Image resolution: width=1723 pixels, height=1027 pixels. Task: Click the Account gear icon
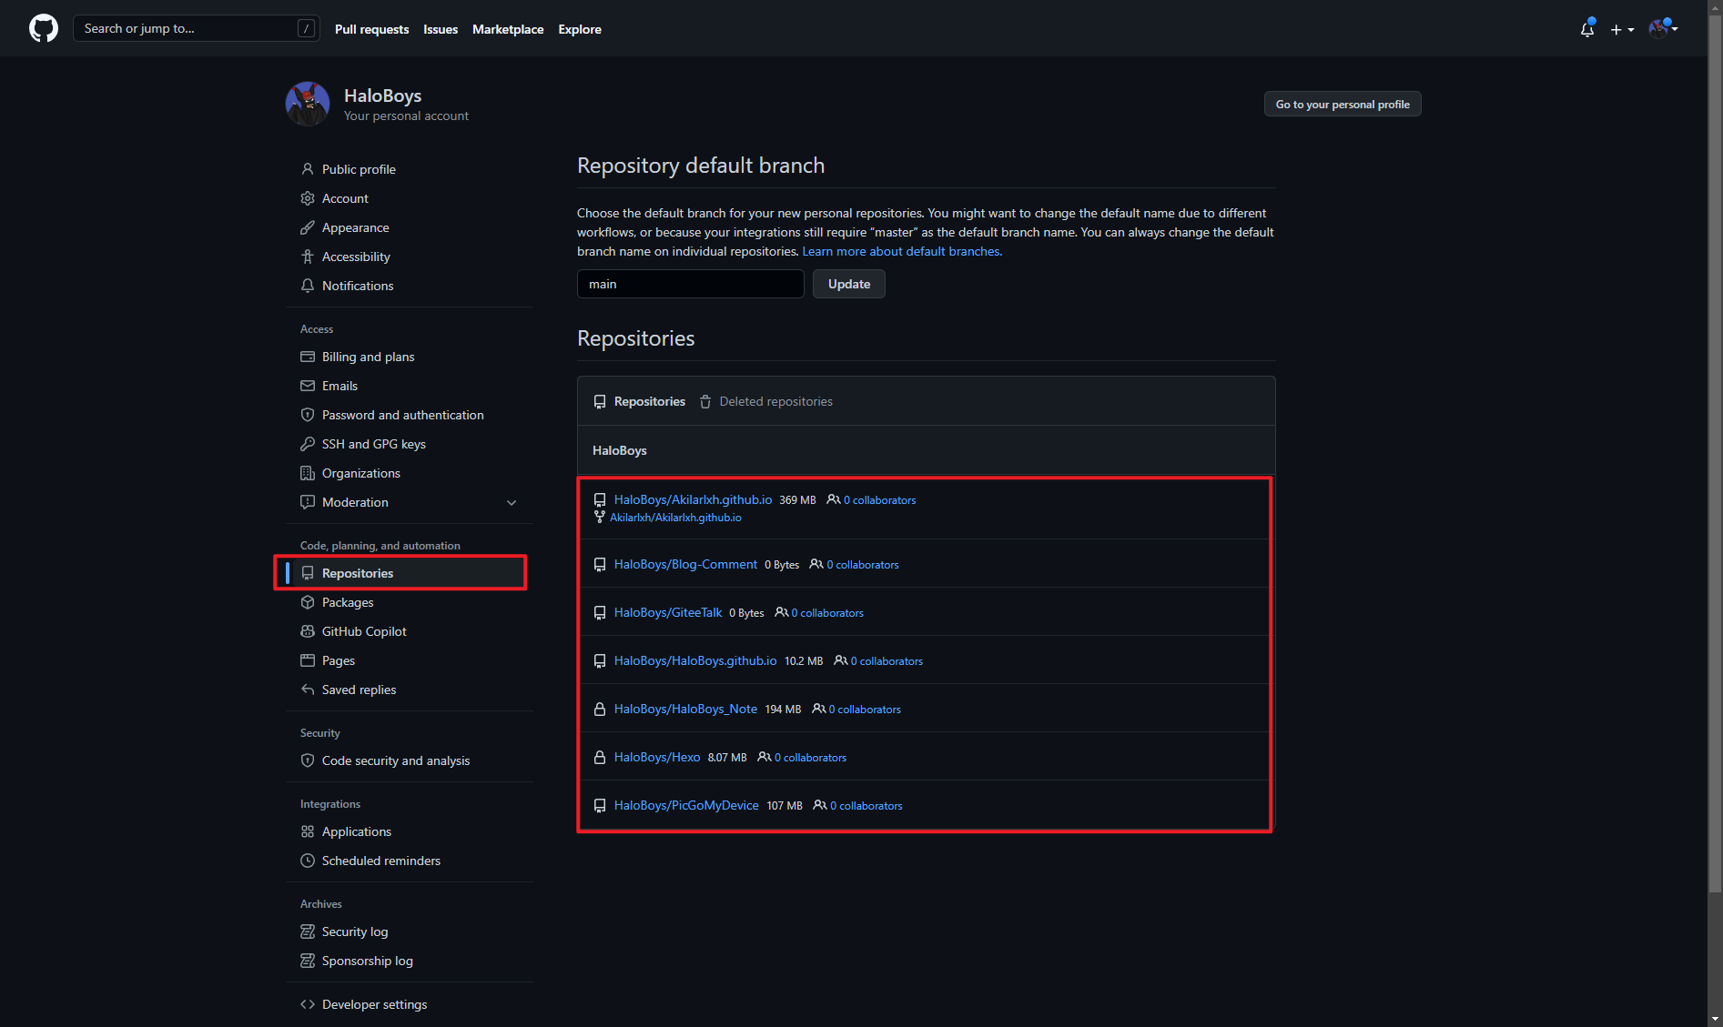tap(308, 198)
